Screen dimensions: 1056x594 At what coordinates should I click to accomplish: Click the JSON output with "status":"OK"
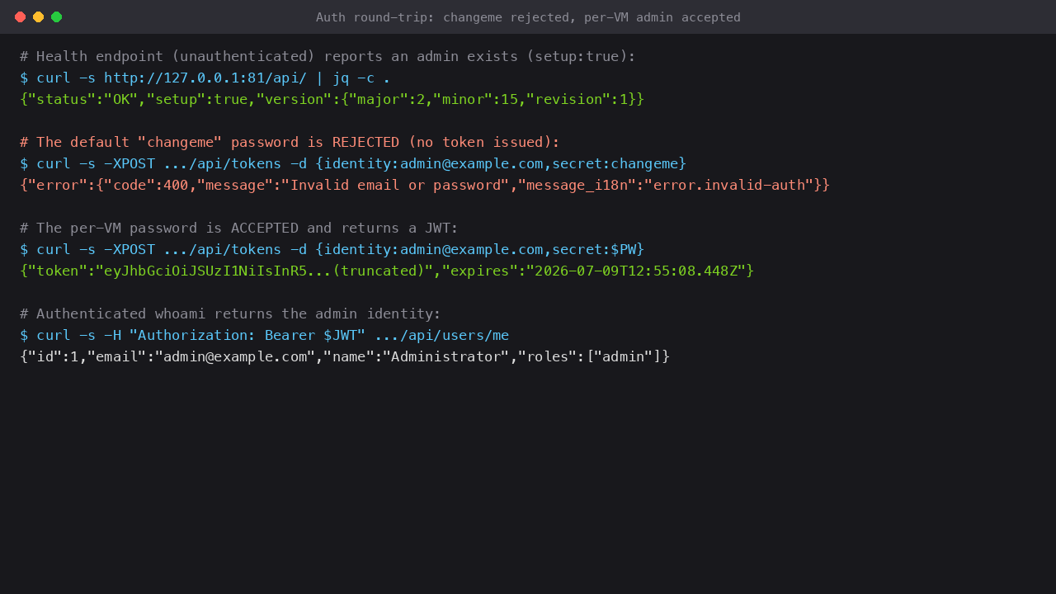(x=332, y=99)
